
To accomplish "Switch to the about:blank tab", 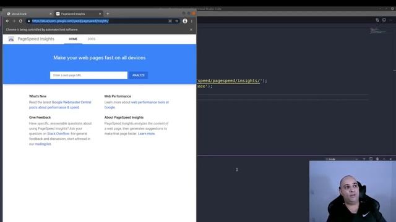I will click(28, 14).
